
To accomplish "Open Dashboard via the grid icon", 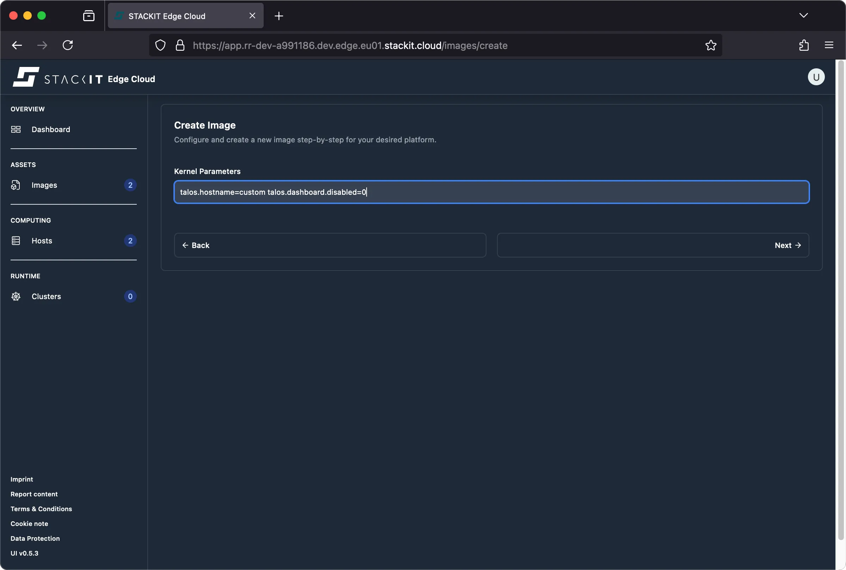I will tap(16, 129).
